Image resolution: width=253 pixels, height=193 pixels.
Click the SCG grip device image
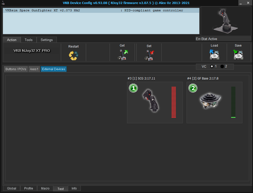click(x=151, y=100)
